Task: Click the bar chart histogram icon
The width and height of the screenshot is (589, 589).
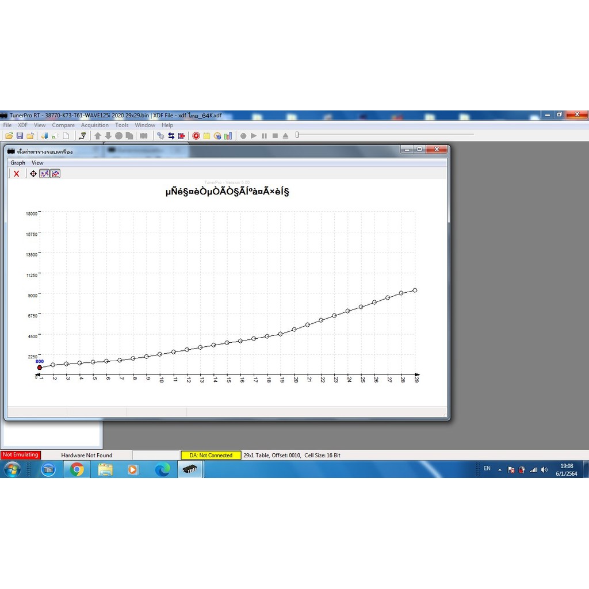Action: [228, 136]
